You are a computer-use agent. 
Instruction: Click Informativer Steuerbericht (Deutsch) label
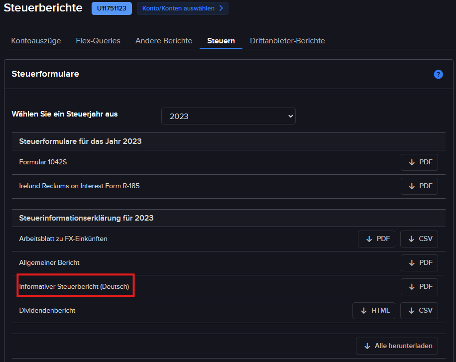tap(74, 287)
